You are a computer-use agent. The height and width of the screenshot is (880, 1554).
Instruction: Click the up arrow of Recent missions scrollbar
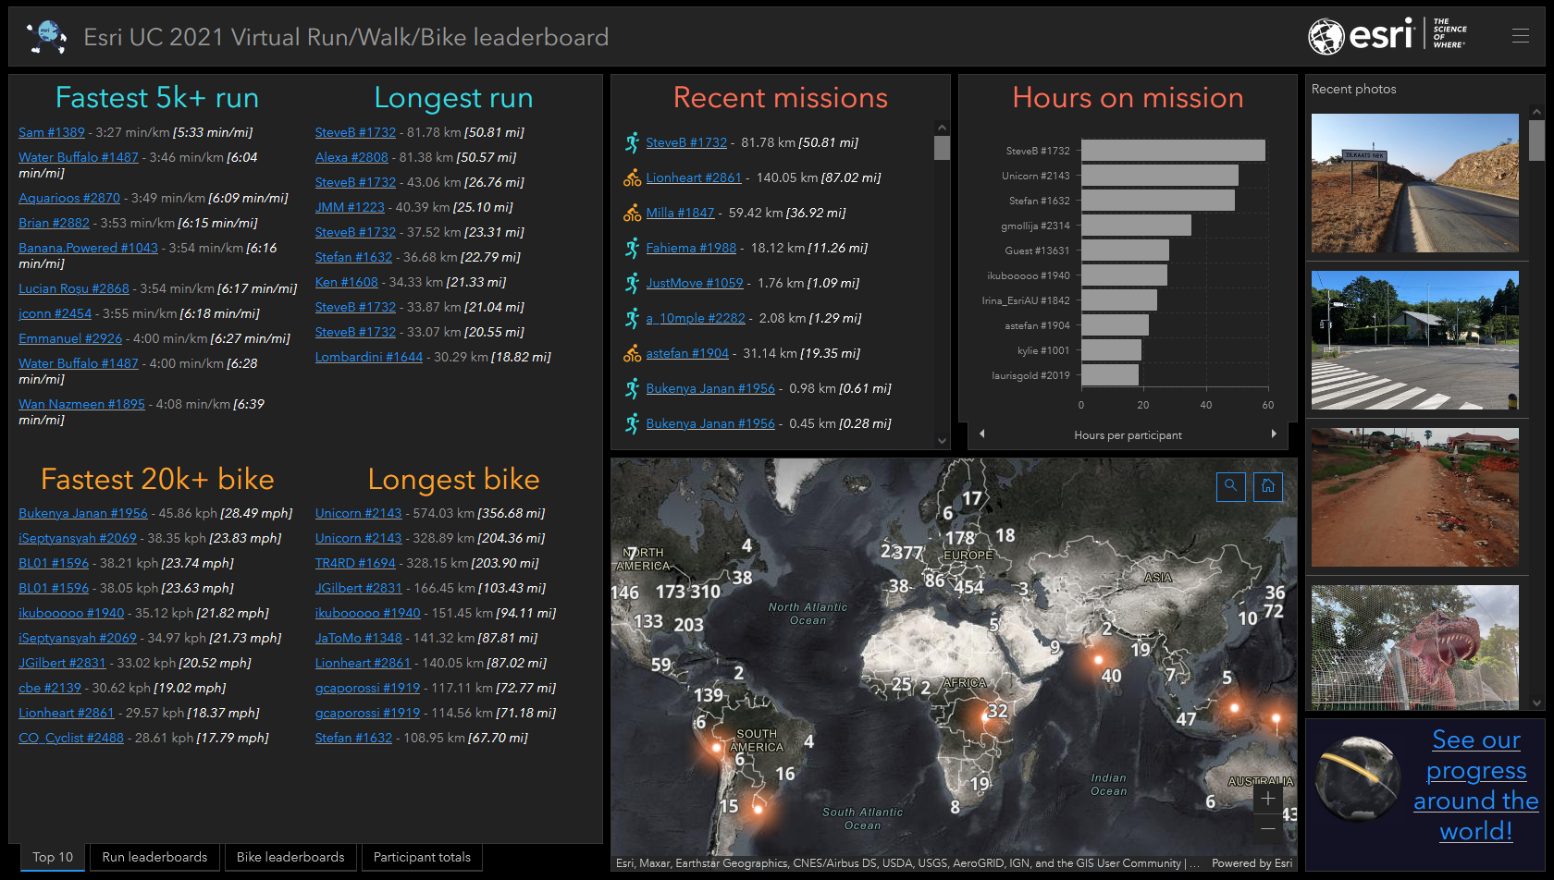tap(942, 128)
